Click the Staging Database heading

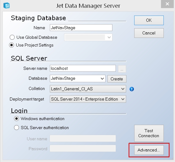(38, 18)
